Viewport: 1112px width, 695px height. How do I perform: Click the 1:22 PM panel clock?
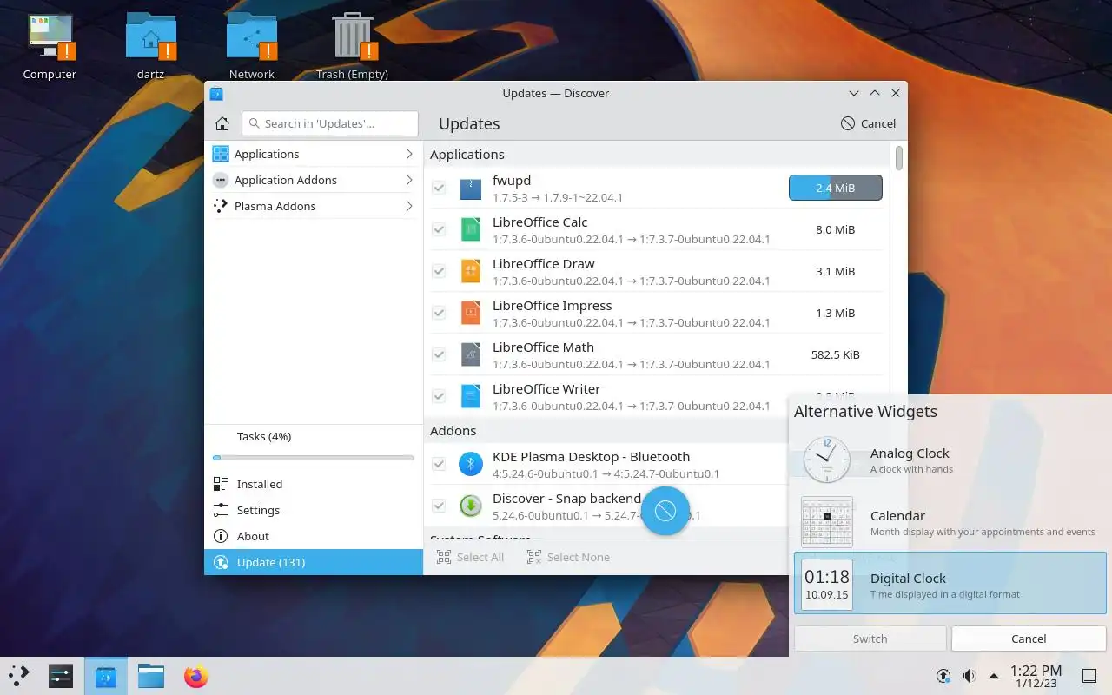pyautogui.click(x=1036, y=676)
